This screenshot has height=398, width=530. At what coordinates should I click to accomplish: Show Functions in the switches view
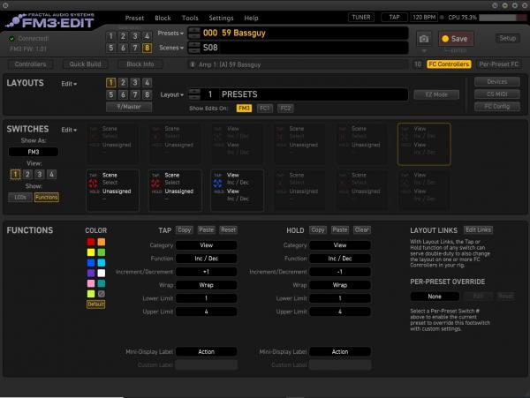click(x=47, y=197)
